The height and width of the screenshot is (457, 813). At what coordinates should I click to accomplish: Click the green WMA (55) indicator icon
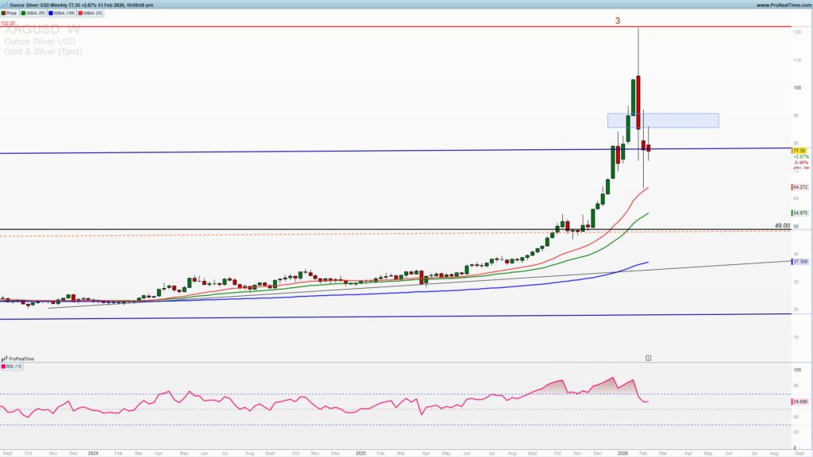(x=23, y=13)
